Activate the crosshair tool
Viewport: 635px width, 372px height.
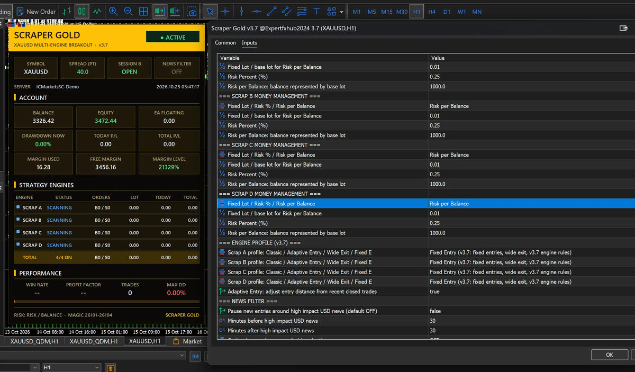(x=225, y=11)
